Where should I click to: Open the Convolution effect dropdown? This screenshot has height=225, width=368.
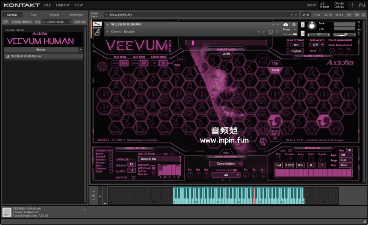[x=226, y=163]
